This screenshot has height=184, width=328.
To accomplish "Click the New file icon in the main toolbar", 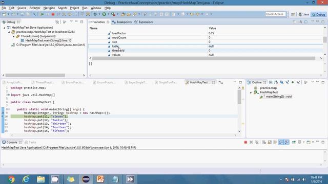I will pyautogui.click(x=4, y=14).
